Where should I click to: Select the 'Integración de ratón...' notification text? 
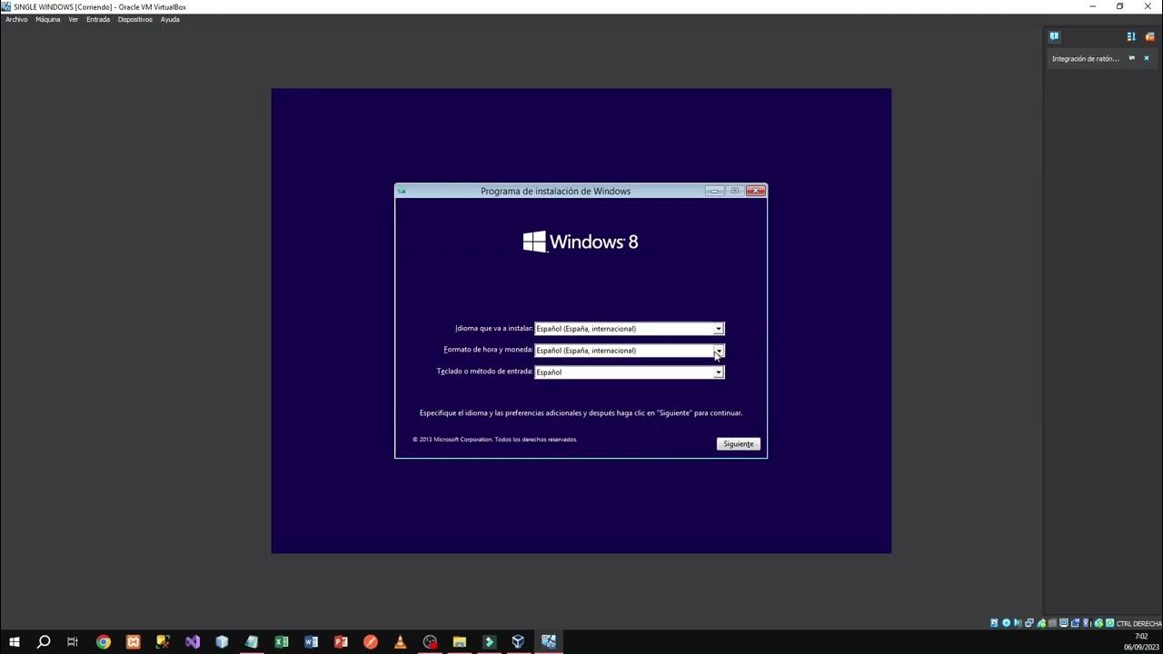click(1086, 59)
